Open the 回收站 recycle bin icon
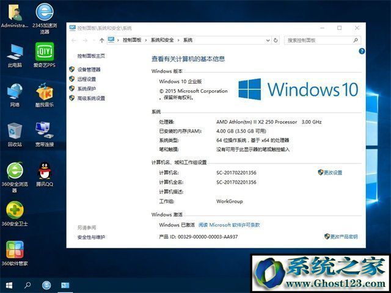The image size is (391, 293). [15, 135]
